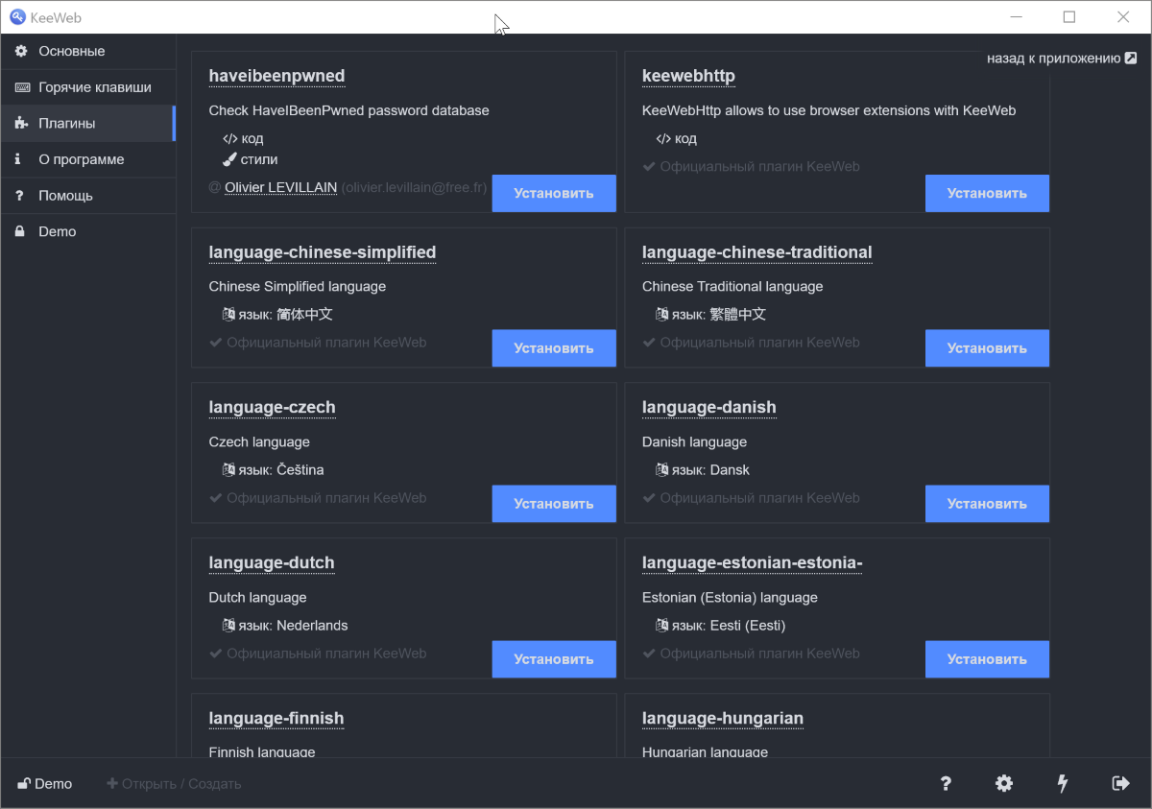The width and height of the screenshot is (1152, 809).
Task: Open language-dutch title link
Action: coord(272,563)
